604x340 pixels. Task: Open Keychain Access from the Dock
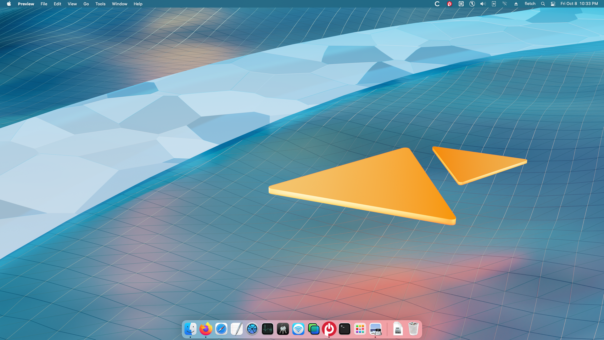[283, 329]
